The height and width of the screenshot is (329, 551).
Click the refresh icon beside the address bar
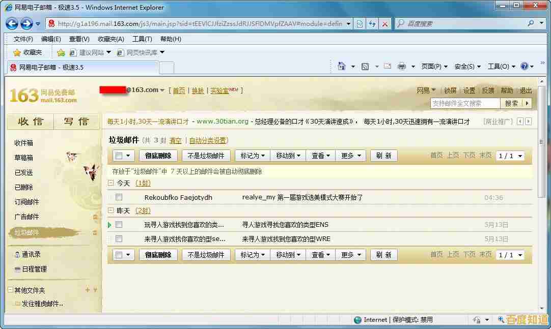click(371, 23)
